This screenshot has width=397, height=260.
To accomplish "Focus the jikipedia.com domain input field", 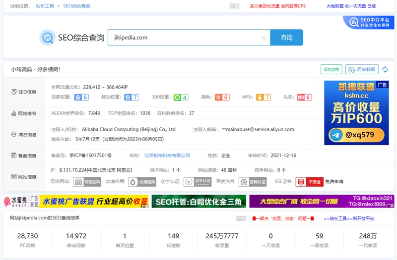I will pos(189,38).
